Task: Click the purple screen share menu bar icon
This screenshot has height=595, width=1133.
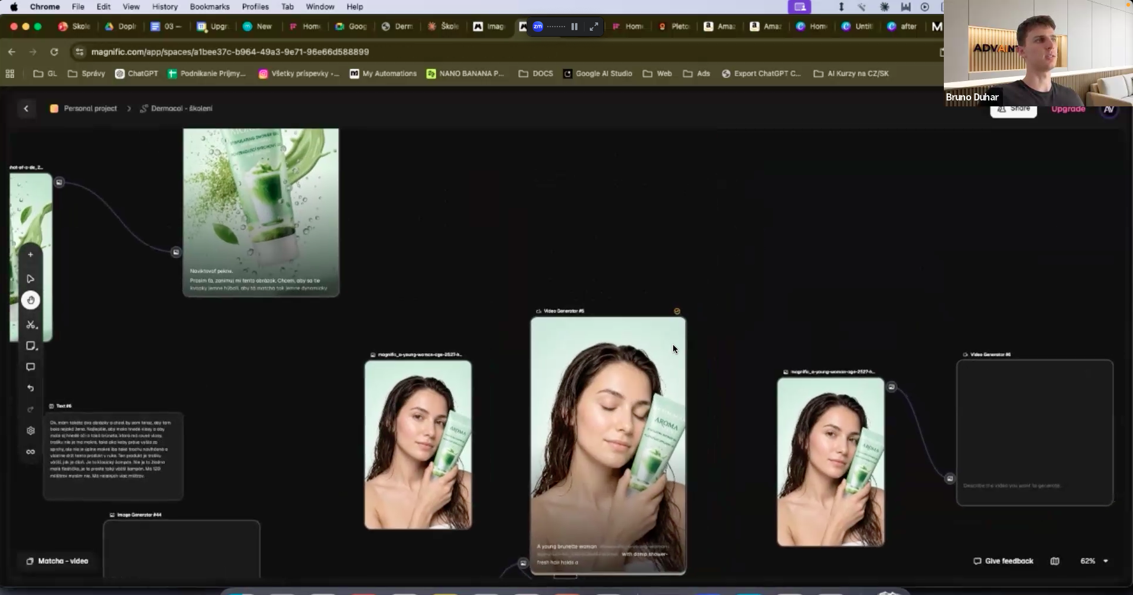Action: (800, 7)
